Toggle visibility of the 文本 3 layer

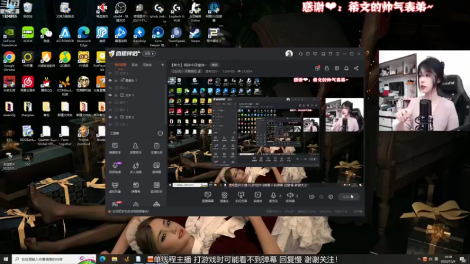[x=110, y=95]
